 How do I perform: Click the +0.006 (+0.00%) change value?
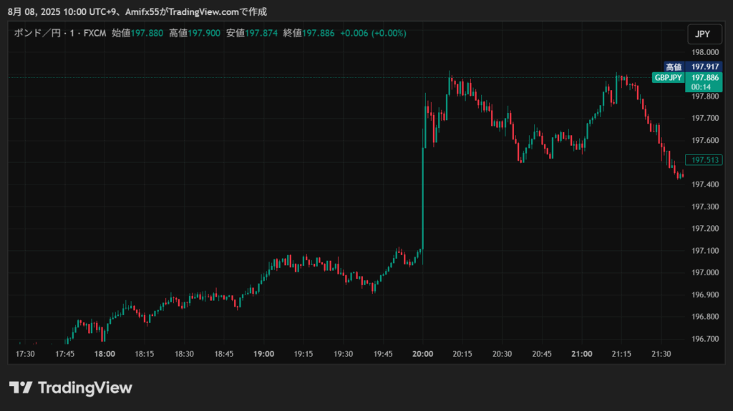click(x=373, y=33)
